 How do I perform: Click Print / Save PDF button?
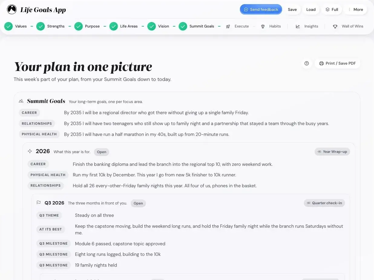tap(337, 63)
